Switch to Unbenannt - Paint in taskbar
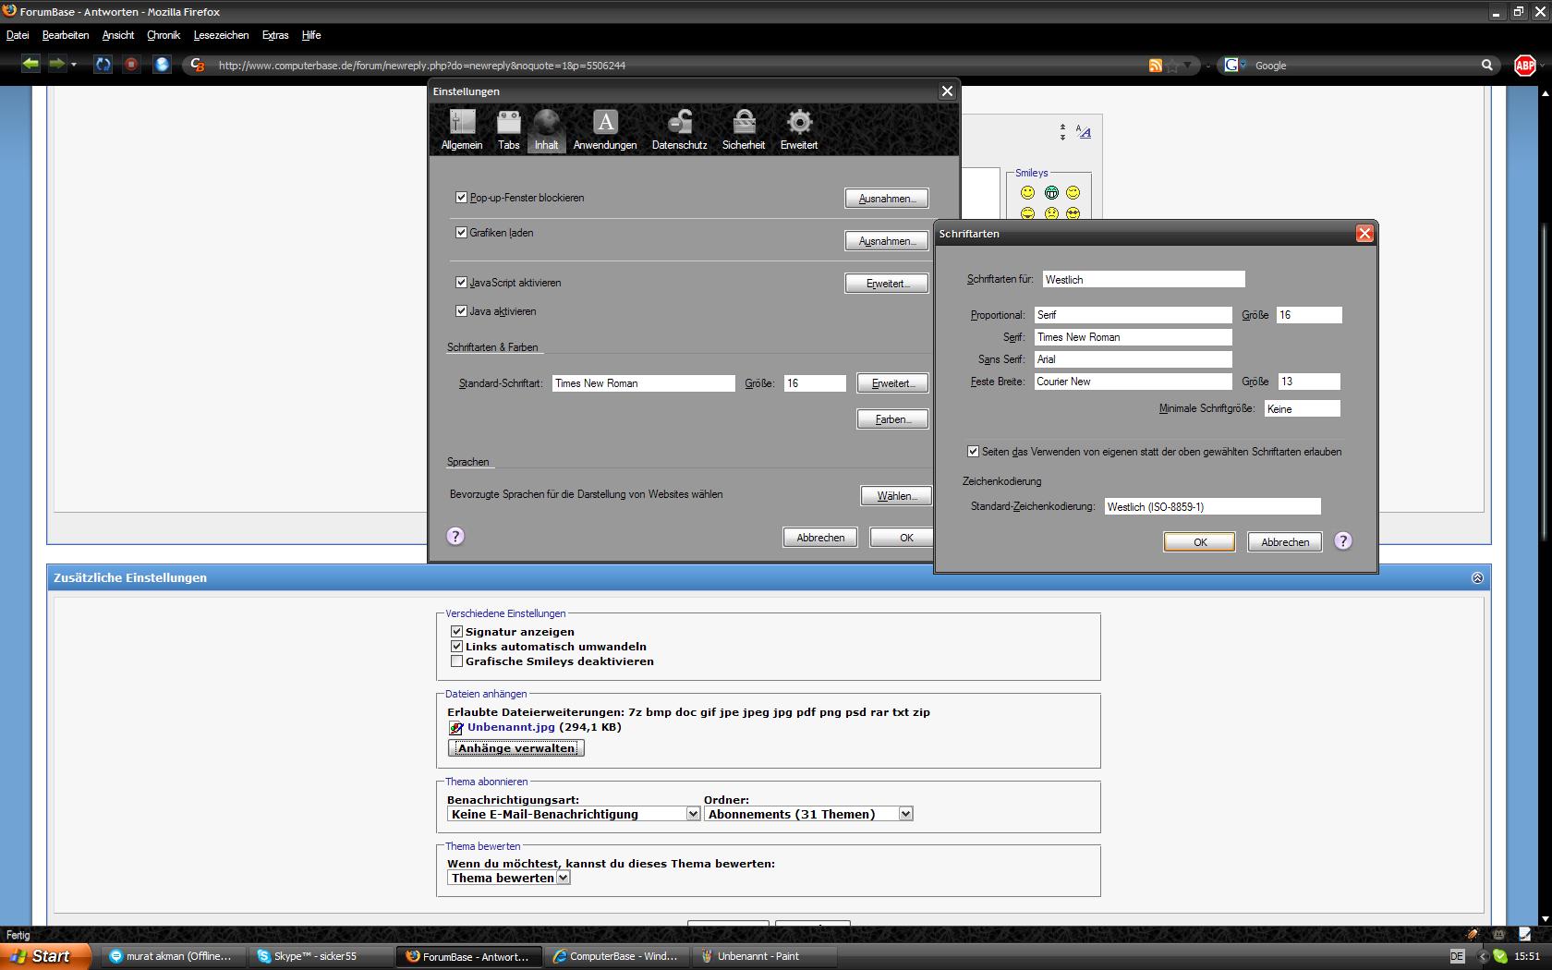This screenshot has width=1552, height=970. pyautogui.click(x=764, y=956)
